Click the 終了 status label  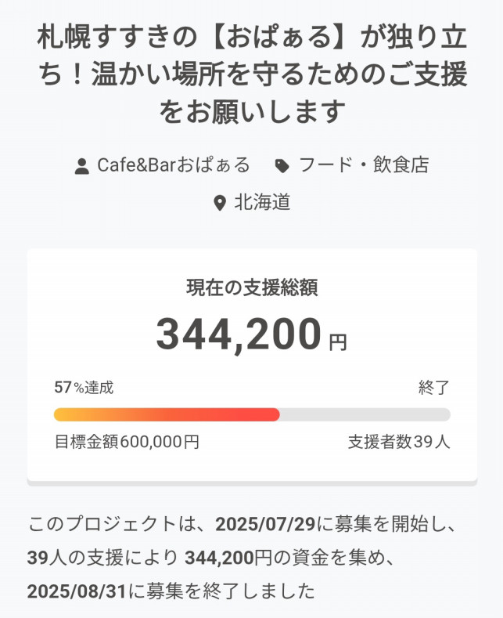(x=434, y=387)
